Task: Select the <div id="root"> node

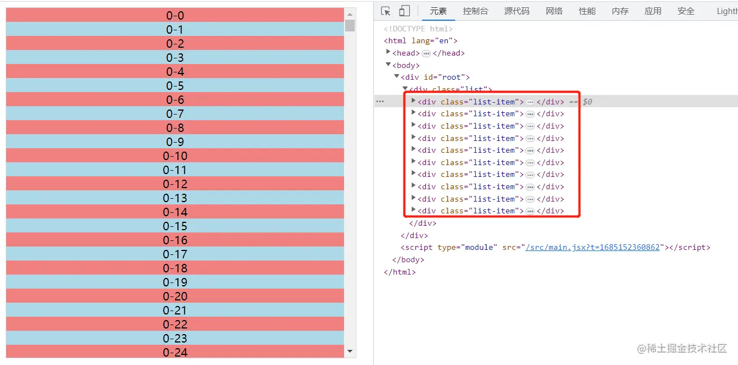Action: point(435,77)
